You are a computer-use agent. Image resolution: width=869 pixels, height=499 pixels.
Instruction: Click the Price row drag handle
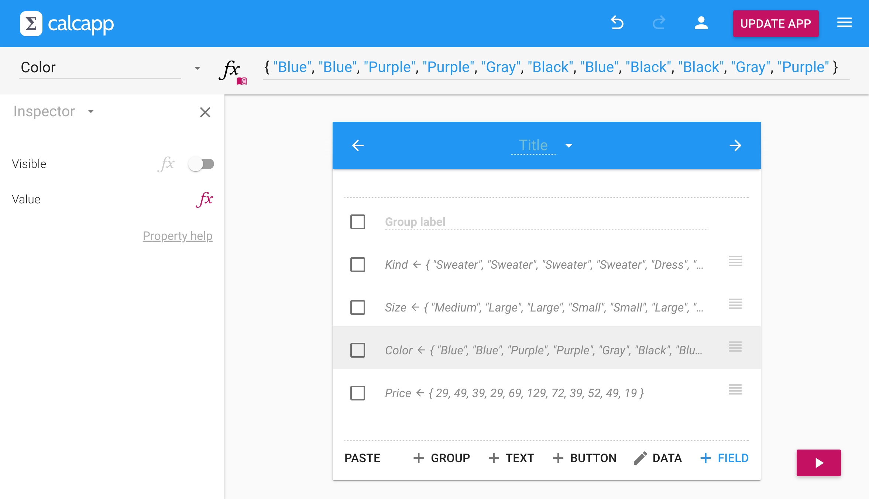coord(735,389)
